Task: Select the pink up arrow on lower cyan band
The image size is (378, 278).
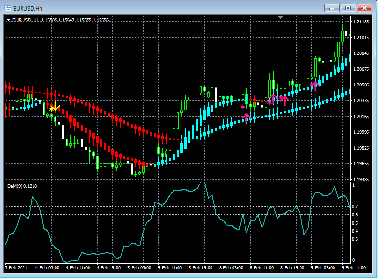Action: point(246,118)
